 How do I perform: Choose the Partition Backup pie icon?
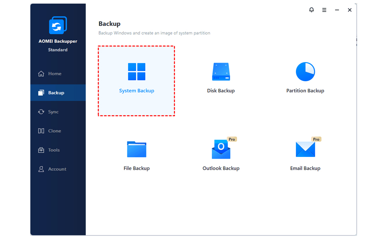pos(305,71)
